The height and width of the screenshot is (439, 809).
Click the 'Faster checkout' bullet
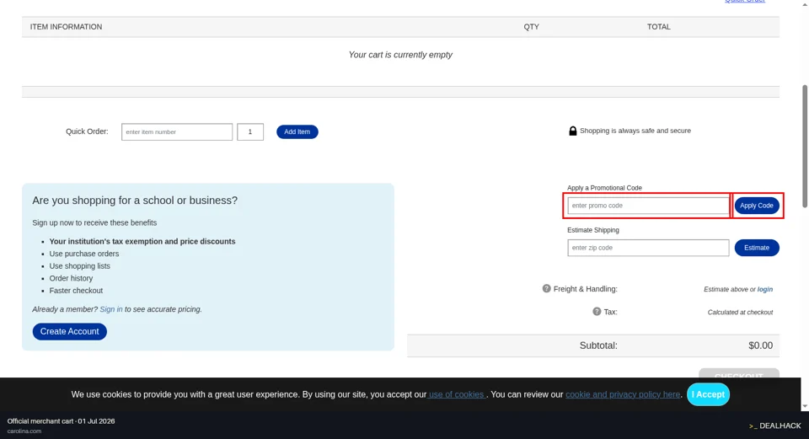pos(76,291)
